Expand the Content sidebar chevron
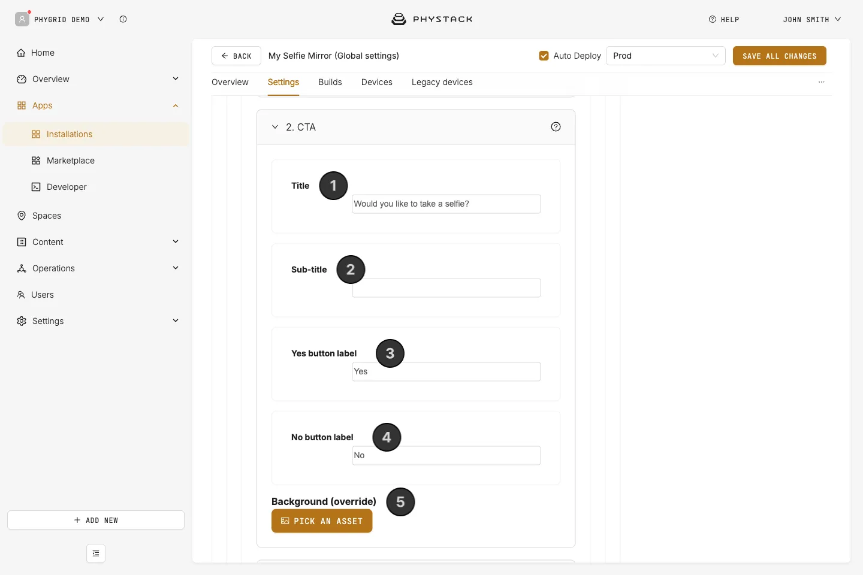863x575 pixels. coord(176,241)
